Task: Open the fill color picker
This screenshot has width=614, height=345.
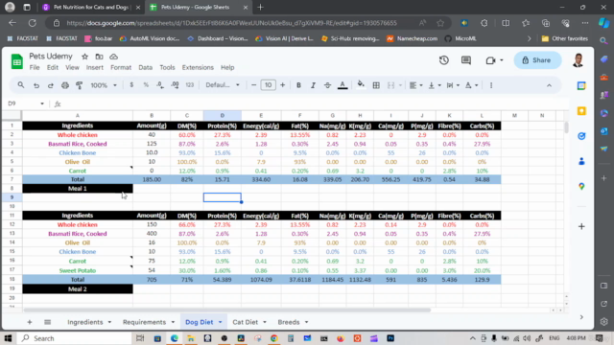Action: pyautogui.click(x=361, y=85)
